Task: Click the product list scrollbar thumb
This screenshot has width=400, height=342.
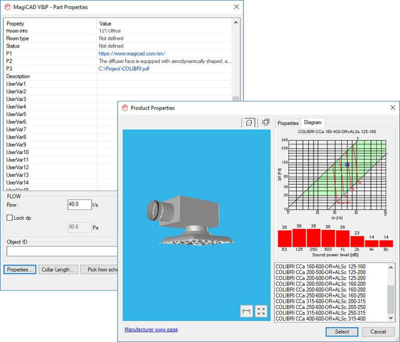Action: [390, 299]
